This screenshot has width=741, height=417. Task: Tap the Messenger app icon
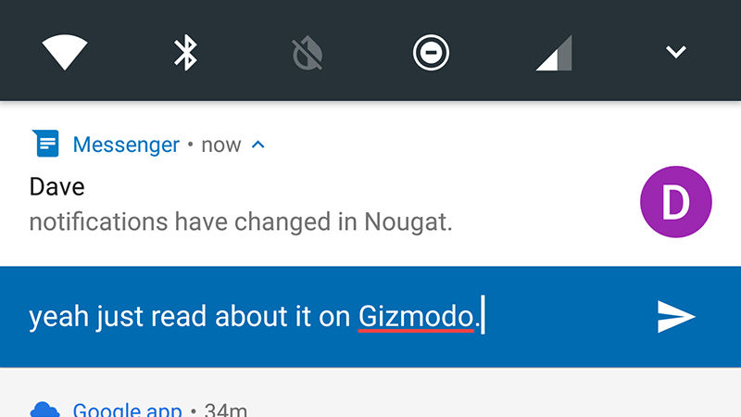[45, 145]
